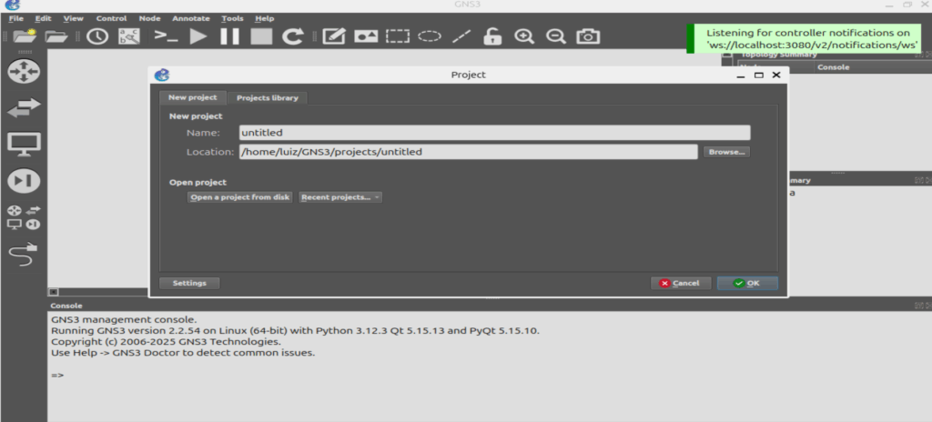Expand the Recent projects dropdown
The image size is (932, 422).
coord(340,197)
